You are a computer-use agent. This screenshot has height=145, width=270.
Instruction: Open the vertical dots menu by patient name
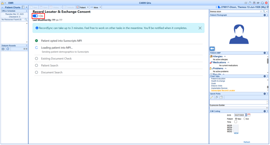pos(216,7)
